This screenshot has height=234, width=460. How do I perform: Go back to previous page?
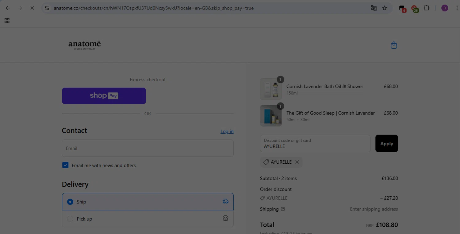(8, 8)
